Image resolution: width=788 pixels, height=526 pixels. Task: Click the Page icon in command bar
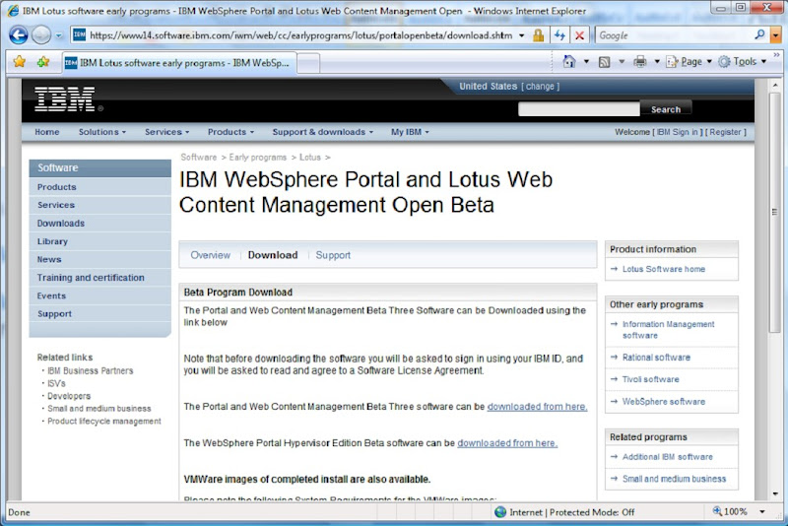pos(672,62)
